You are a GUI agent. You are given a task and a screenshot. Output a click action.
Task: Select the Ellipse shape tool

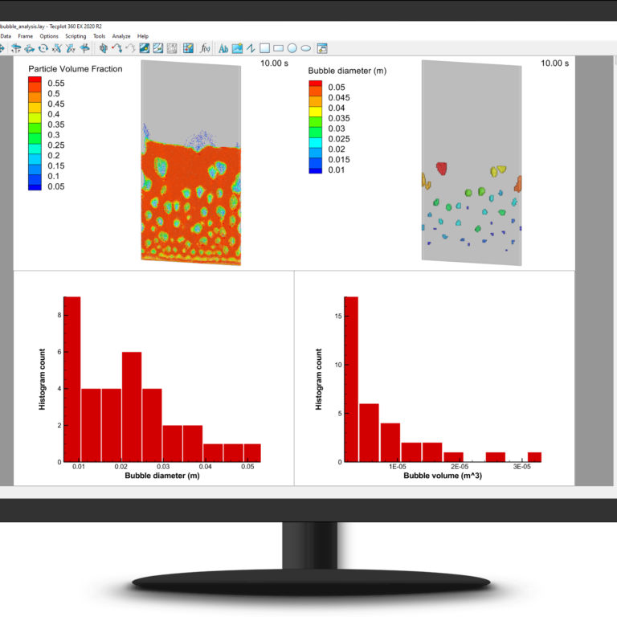305,48
